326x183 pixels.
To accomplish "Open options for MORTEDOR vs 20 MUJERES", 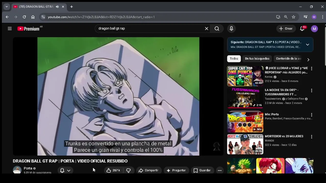I will [311, 137].
